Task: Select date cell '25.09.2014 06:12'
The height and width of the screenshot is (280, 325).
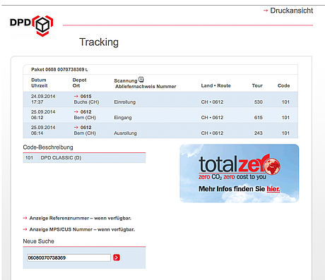Action: [x=43, y=114]
